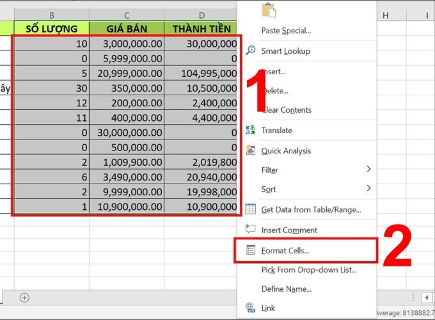The height and width of the screenshot is (320, 435).
Task: Select column C header
Action: coord(127,15)
